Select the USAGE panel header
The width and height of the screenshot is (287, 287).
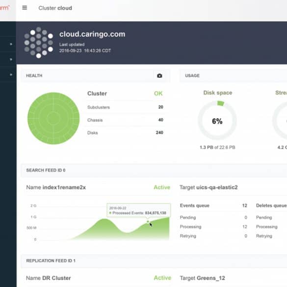pyautogui.click(x=233, y=76)
